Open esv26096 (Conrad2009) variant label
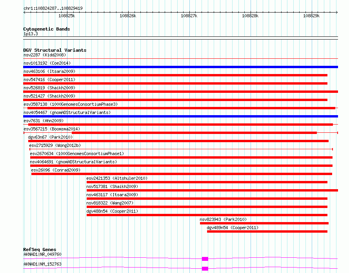 56,170
